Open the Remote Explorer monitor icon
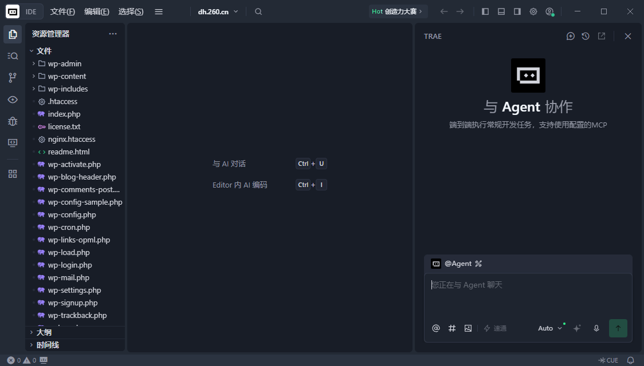 click(13, 142)
